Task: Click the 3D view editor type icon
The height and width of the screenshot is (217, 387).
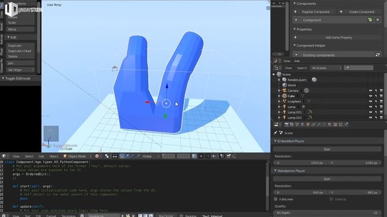Action: (4, 156)
